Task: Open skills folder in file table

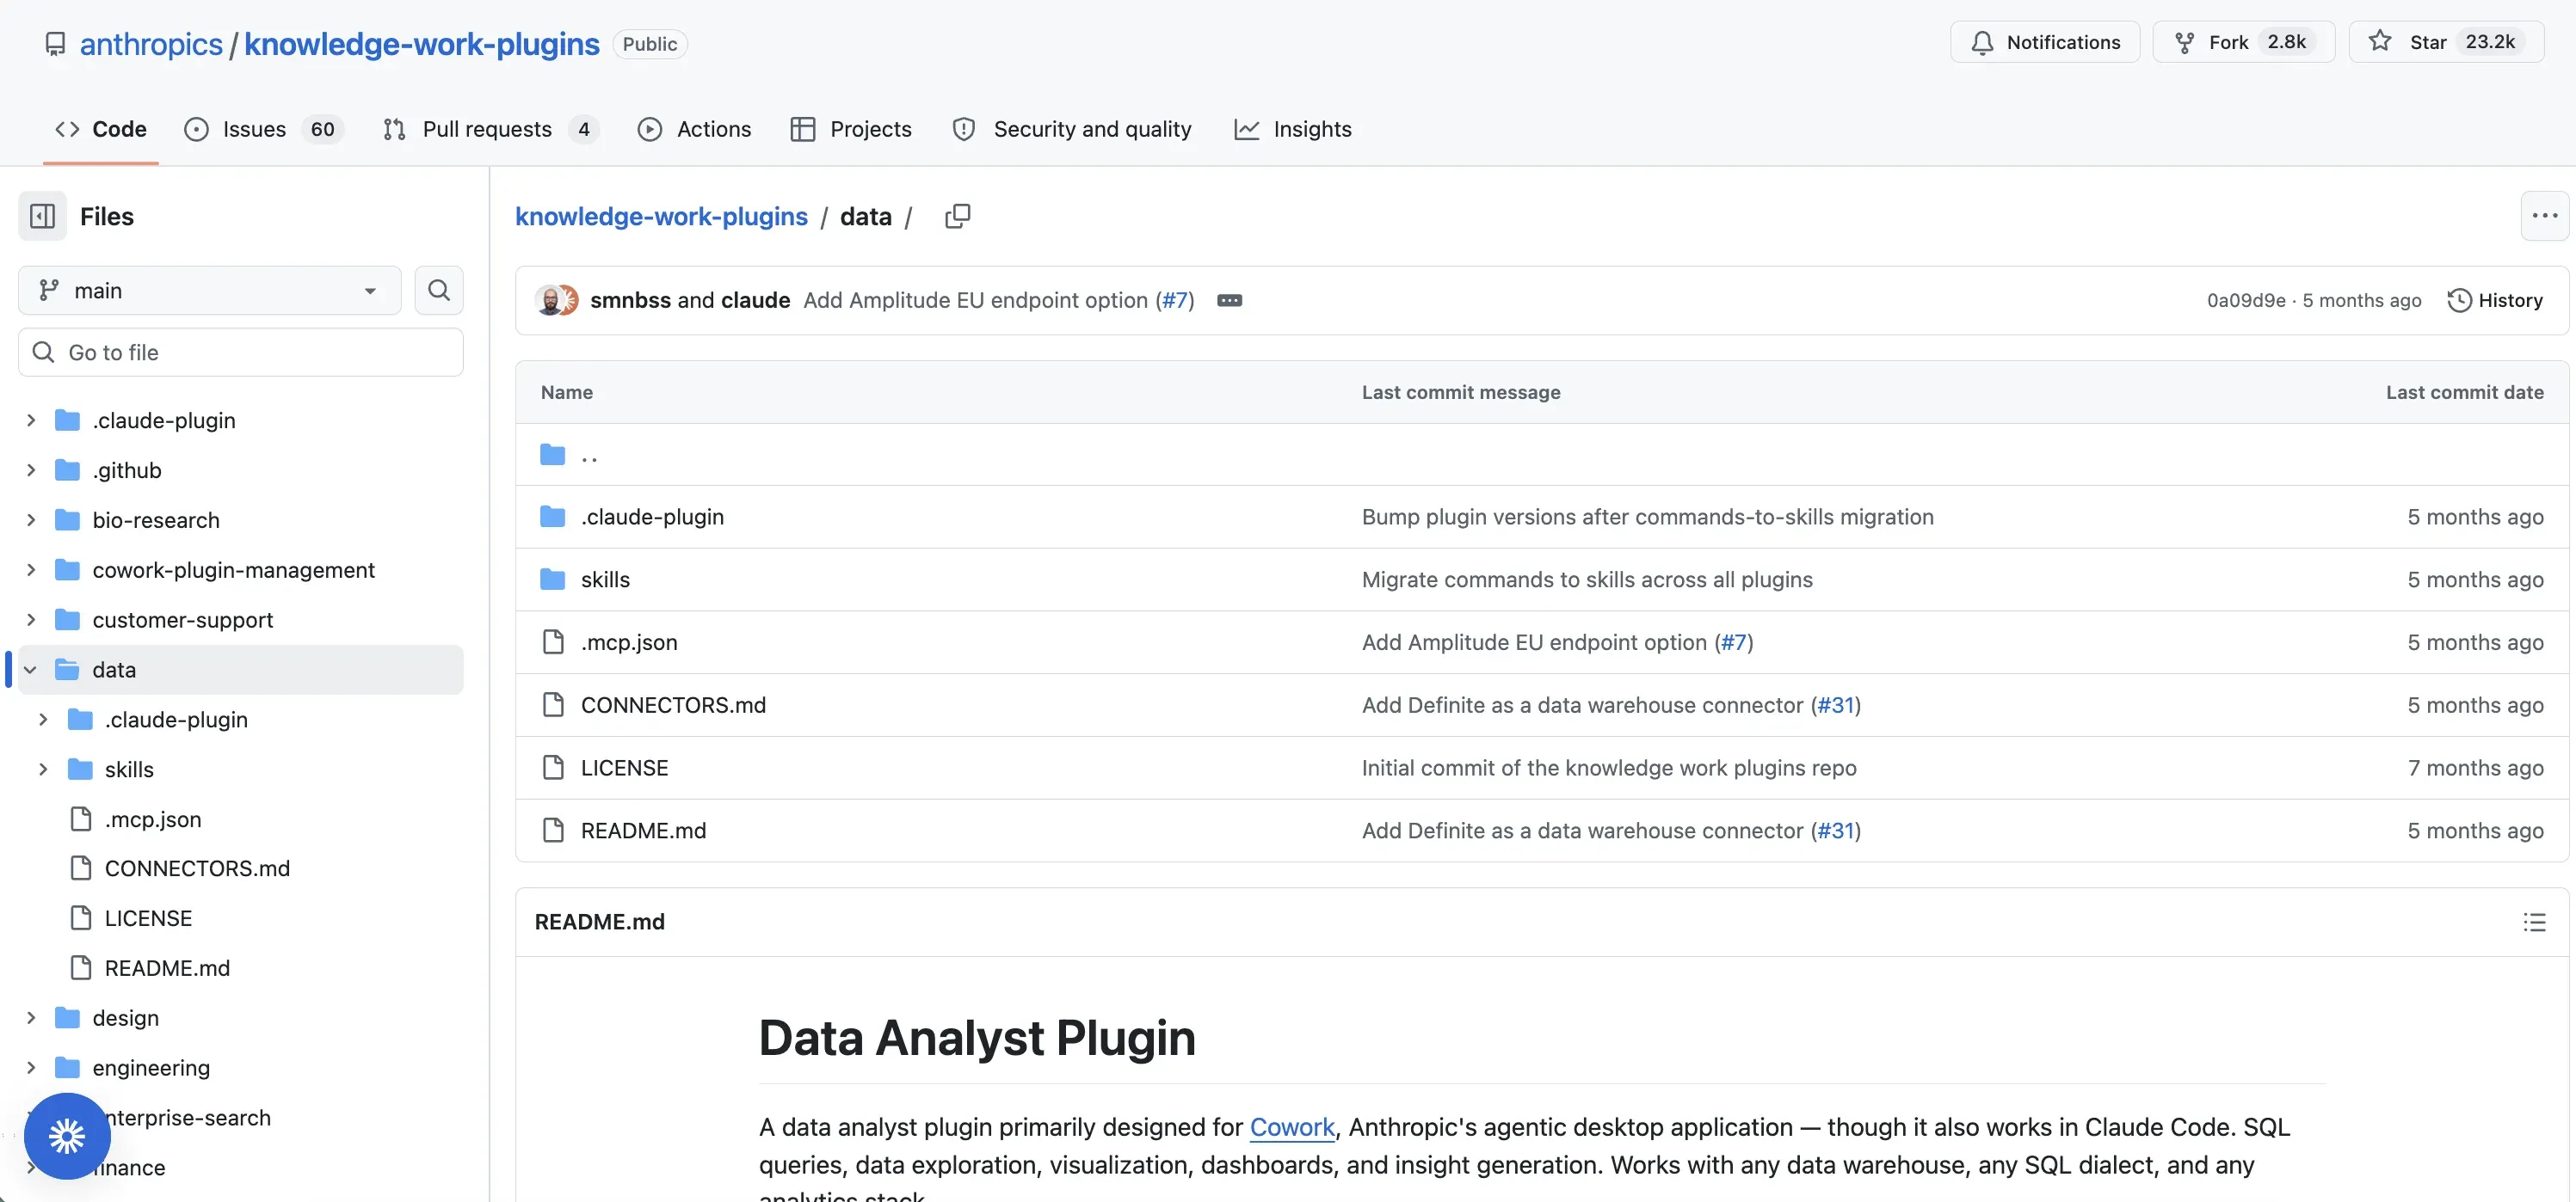Action: coord(605,580)
